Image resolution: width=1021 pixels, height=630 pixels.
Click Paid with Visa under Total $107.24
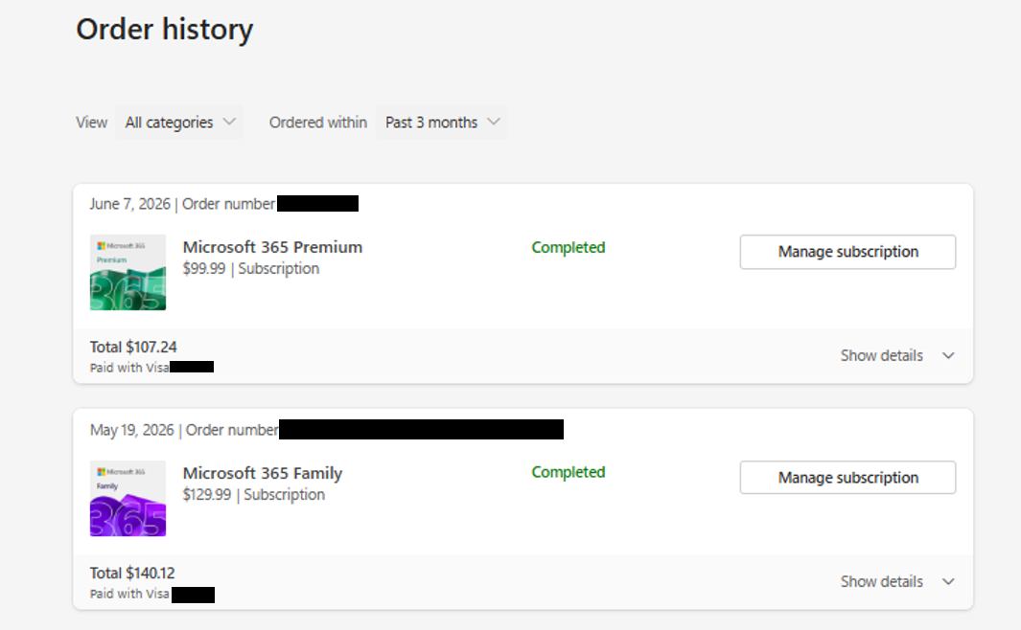129,368
